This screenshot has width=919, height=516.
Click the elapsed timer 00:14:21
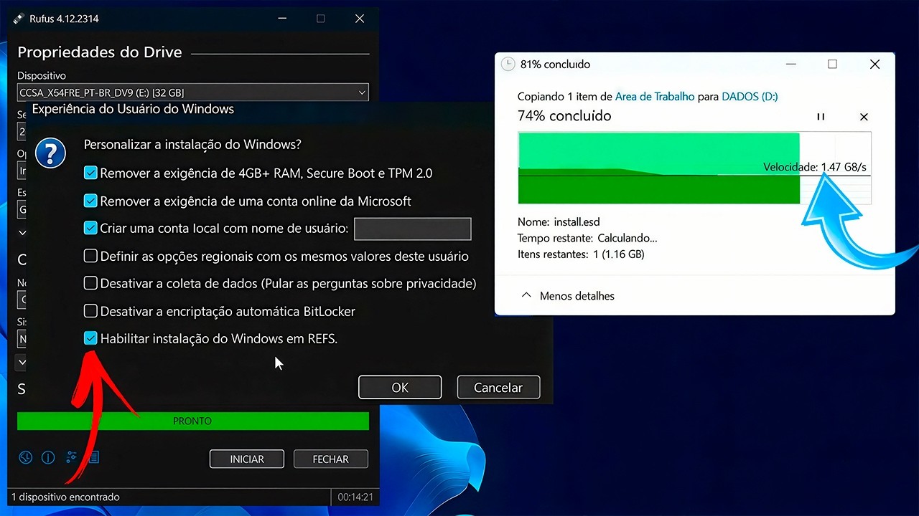click(x=355, y=497)
